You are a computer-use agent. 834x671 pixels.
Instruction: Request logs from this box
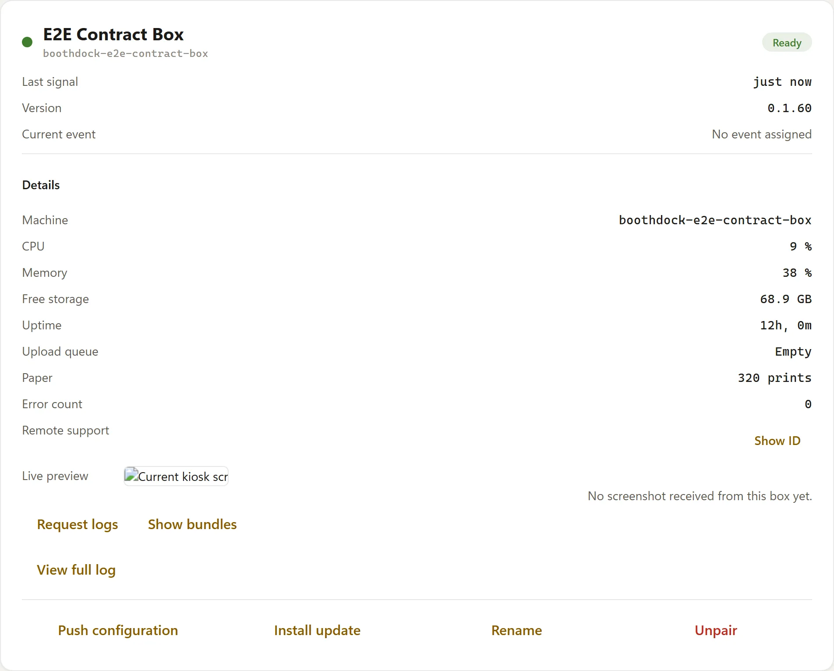78,524
